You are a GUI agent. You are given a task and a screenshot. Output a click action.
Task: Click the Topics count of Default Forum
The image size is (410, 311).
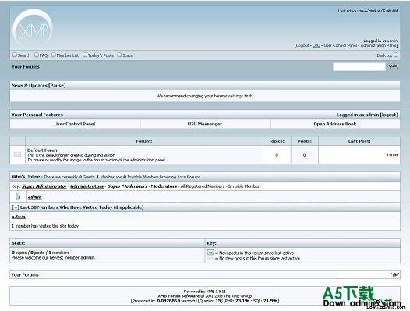pyautogui.click(x=277, y=155)
